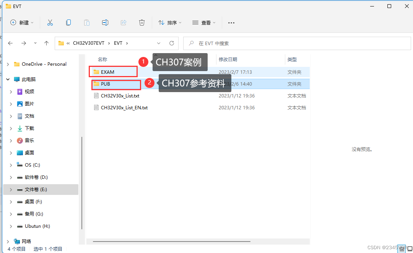Image resolution: width=413 pixels, height=253 pixels.
Task: Select 下载 in navigation pane
Action: [x=29, y=128]
